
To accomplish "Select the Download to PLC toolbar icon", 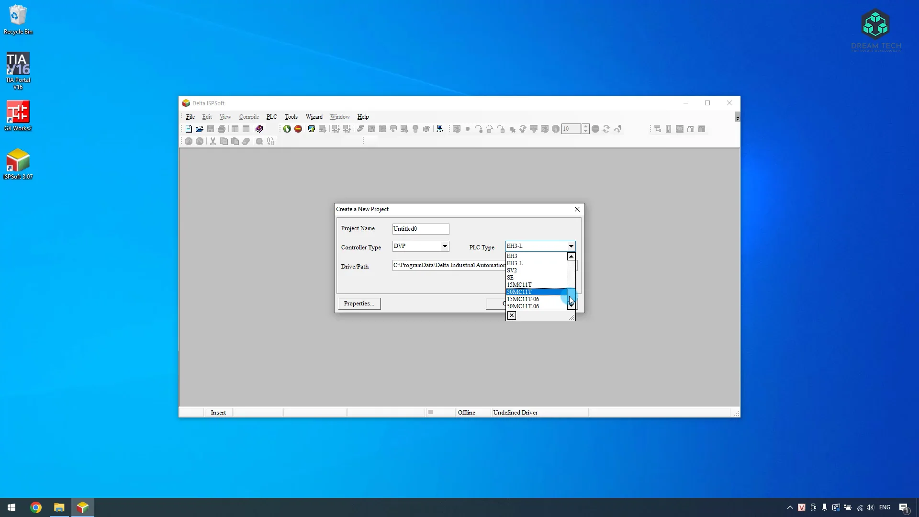I will point(312,128).
